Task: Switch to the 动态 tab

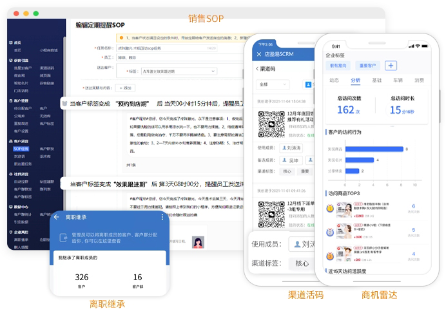Action: point(334,81)
